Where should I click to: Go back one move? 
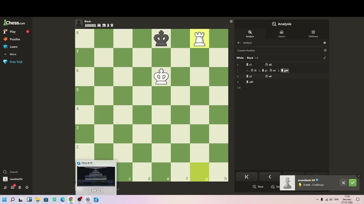(x=270, y=177)
